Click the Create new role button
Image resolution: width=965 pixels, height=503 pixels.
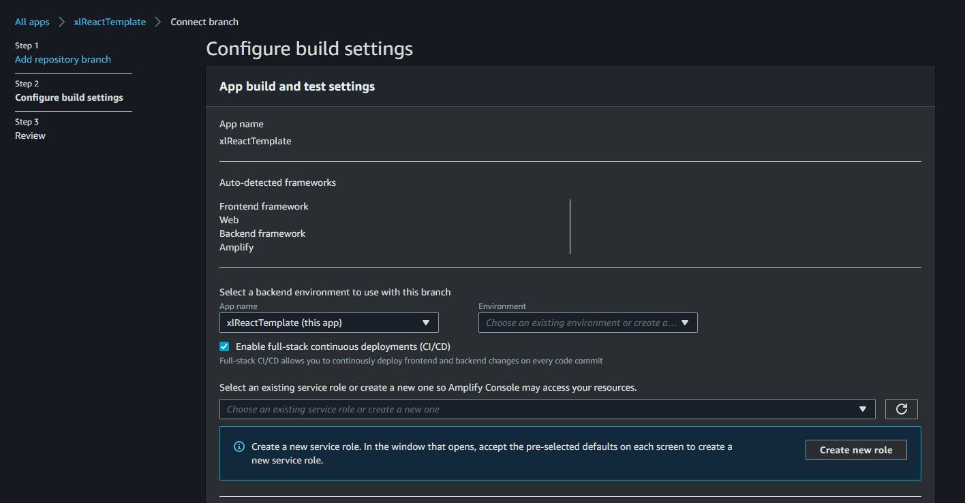tap(855, 449)
